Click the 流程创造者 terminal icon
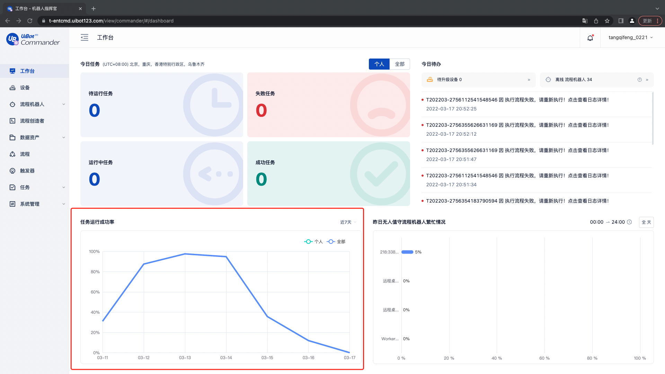The height and width of the screenshot is (374, 665). pyautogui.click(x=12, y=121)
